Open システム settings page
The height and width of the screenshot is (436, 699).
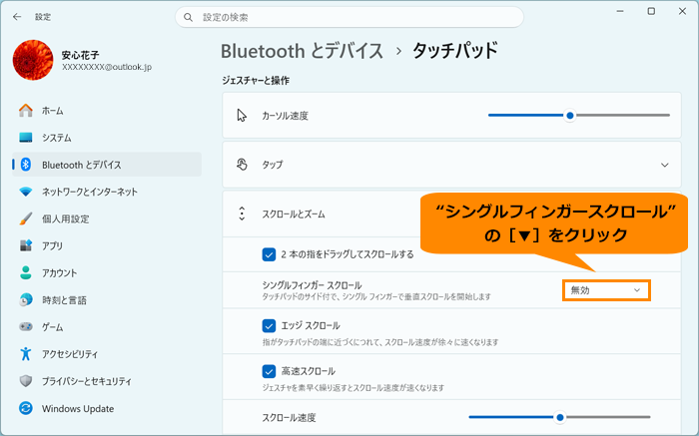tap(107, 138)
